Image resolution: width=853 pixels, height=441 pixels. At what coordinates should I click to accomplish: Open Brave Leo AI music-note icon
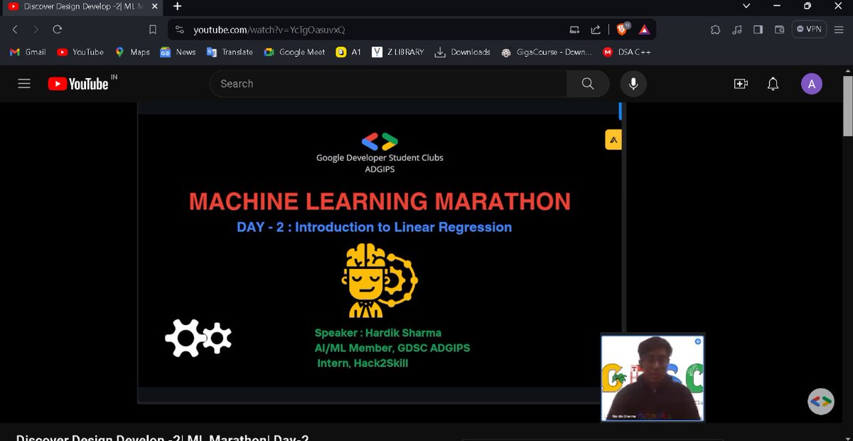point(736,28)
